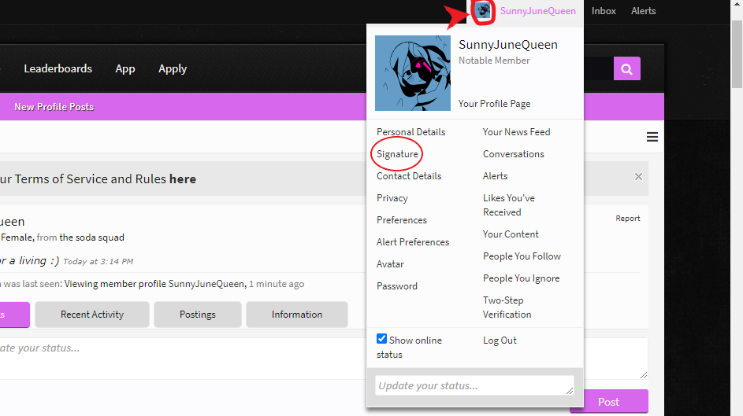The width and height of the screenshot is (743, 416).
Task: Open Your Content
Action: [x=511, y=234]
